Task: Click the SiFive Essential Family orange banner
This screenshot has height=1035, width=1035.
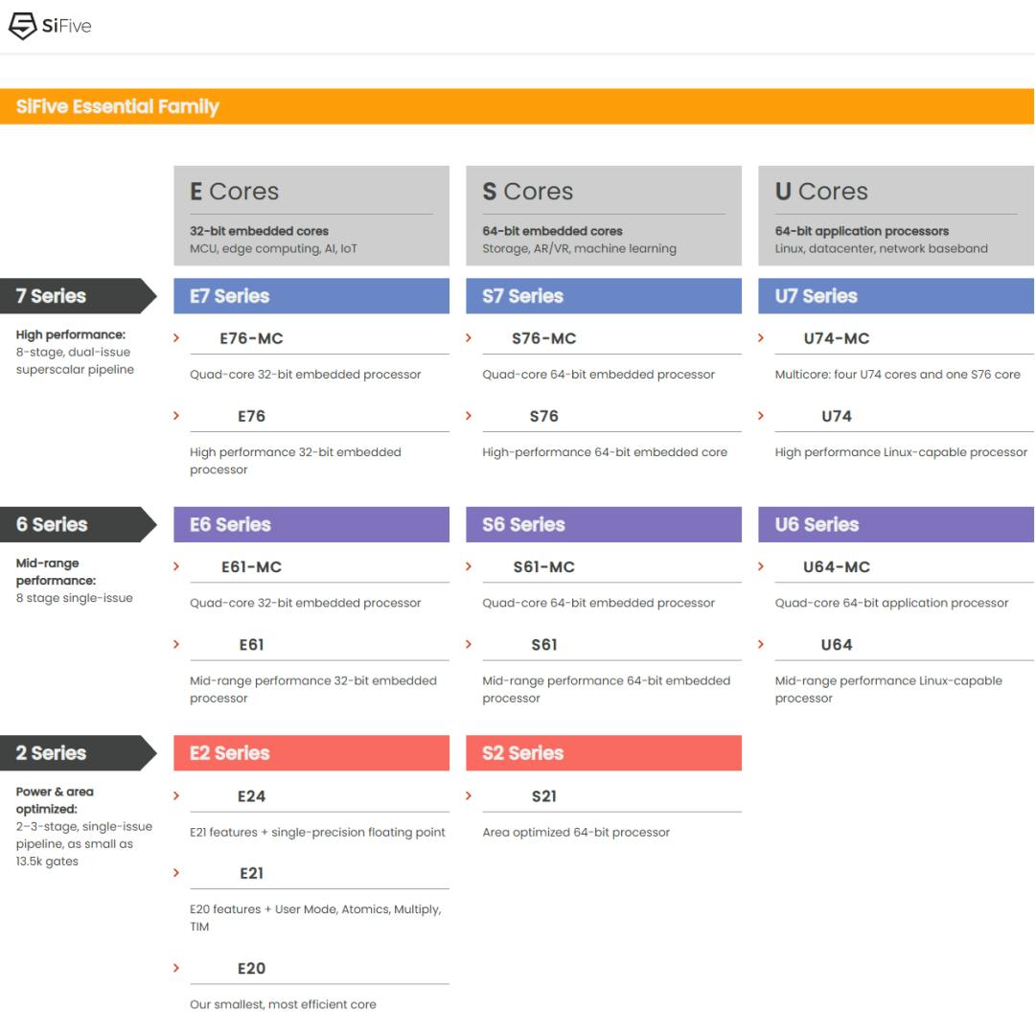Action: [517, 106]
